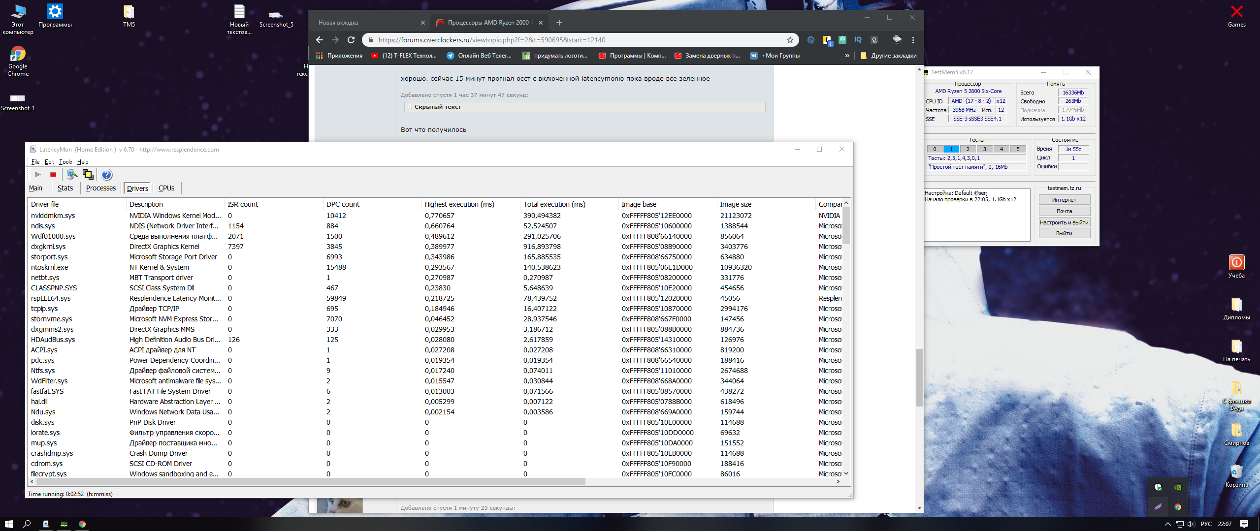Reload the overclockers forum page

tap(351, 40)
